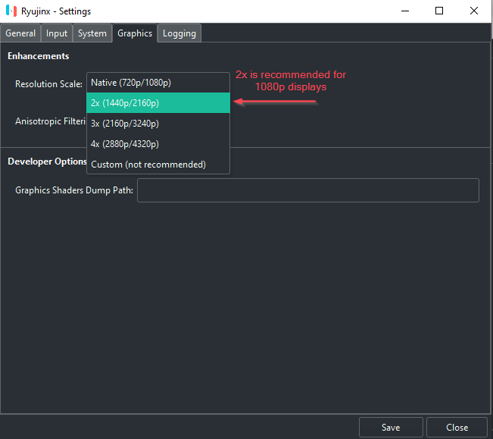Click the Developer Options heading
The width and height of the screenshot is (493, 439).
47,161
